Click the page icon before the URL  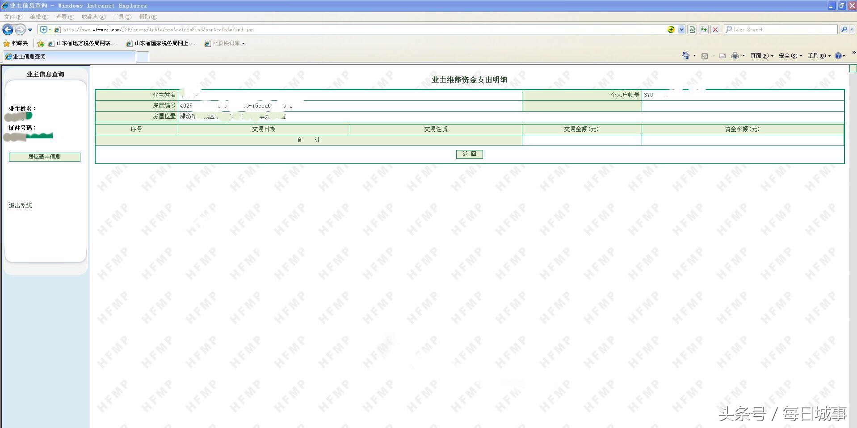click(57, 29)
